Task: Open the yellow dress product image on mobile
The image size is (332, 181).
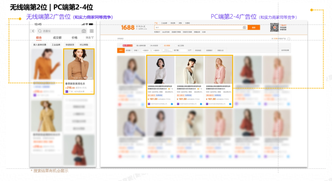Action: (x=47, y=116)
